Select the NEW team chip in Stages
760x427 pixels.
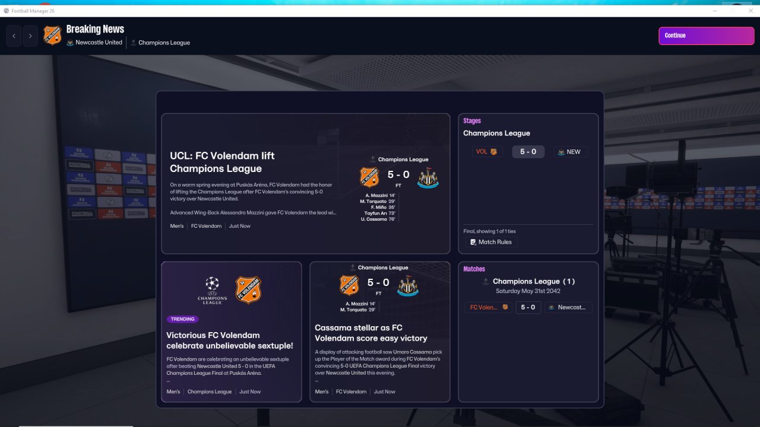(x=571, y=152)
